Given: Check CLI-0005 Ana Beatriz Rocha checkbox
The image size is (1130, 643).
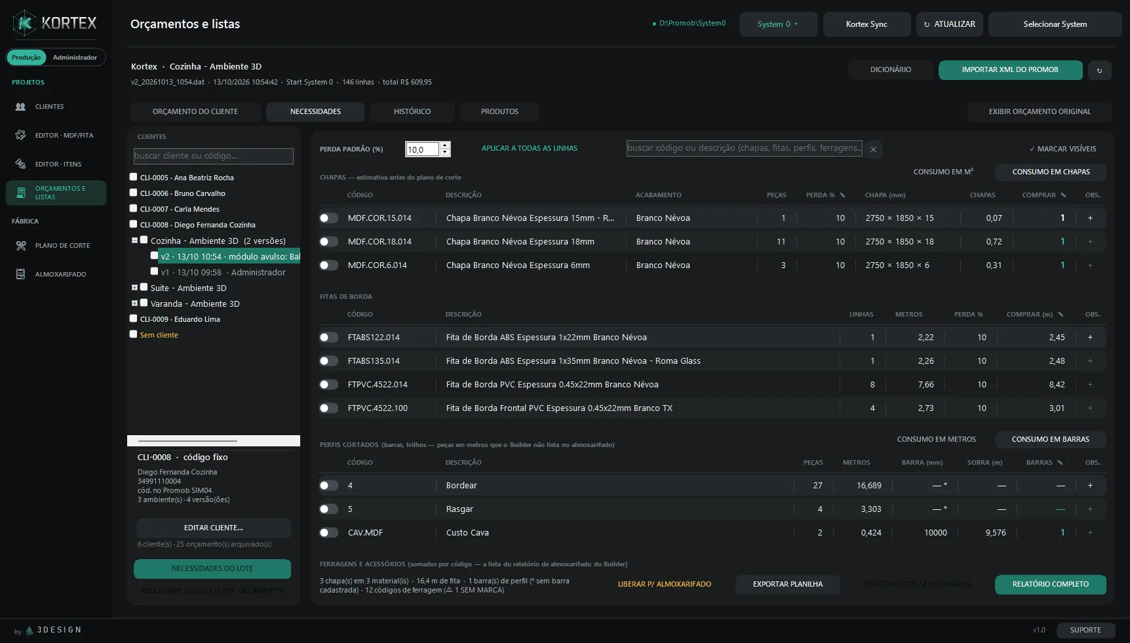Looking at the screenshot, I should click(133, 177).
